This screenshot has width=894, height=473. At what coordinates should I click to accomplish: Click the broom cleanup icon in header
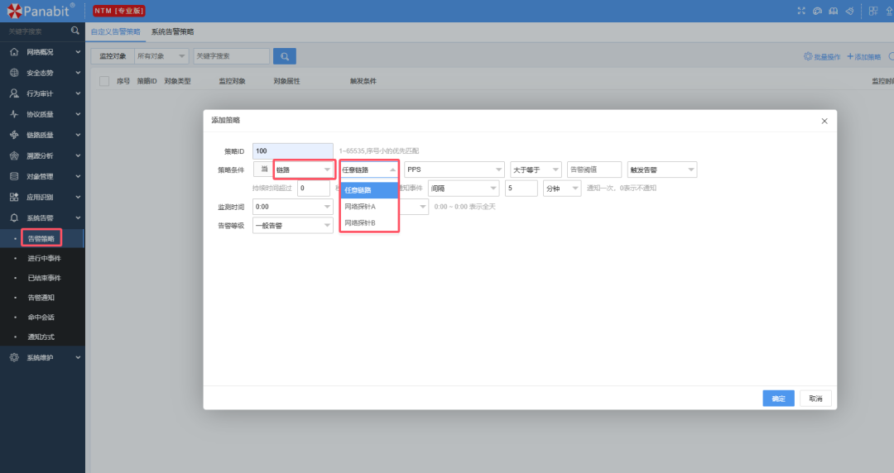[x=849, y=11]
